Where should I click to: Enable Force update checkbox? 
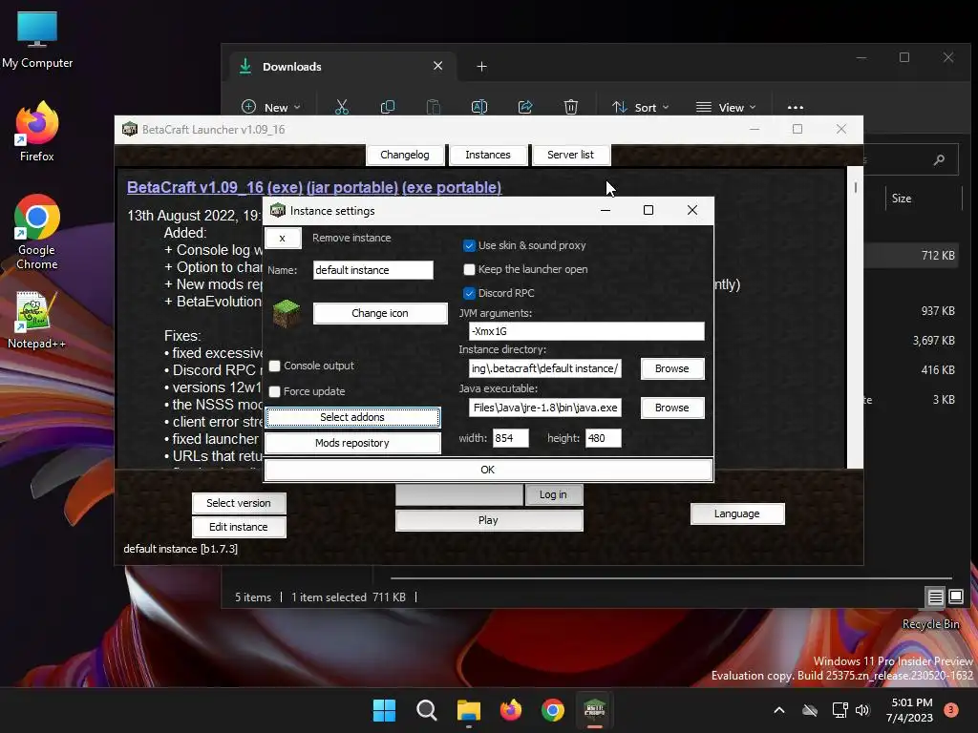tap(274, 391)
